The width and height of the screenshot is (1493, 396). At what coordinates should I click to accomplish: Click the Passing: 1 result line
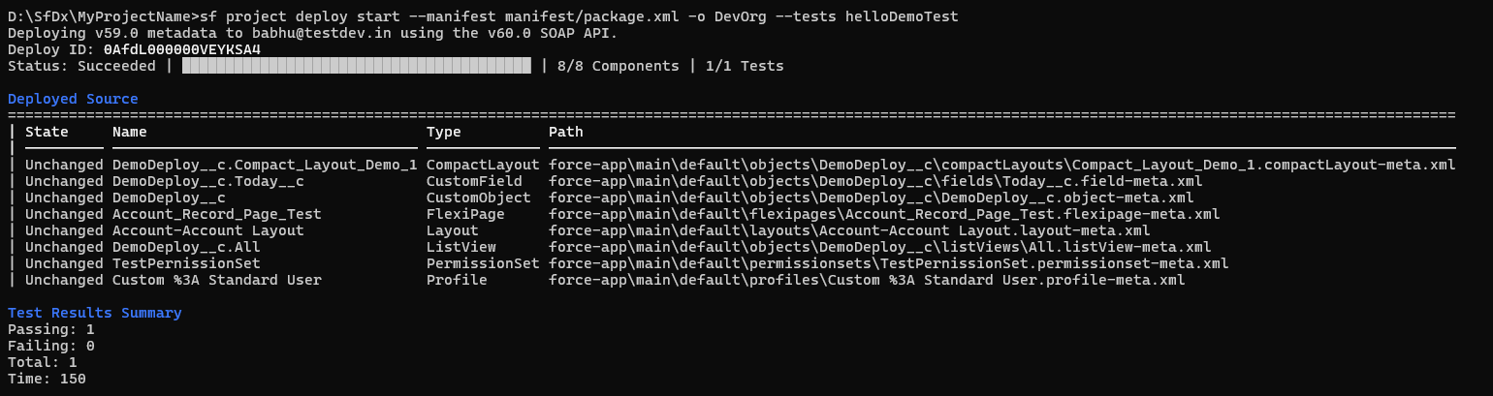click(50, 329)
